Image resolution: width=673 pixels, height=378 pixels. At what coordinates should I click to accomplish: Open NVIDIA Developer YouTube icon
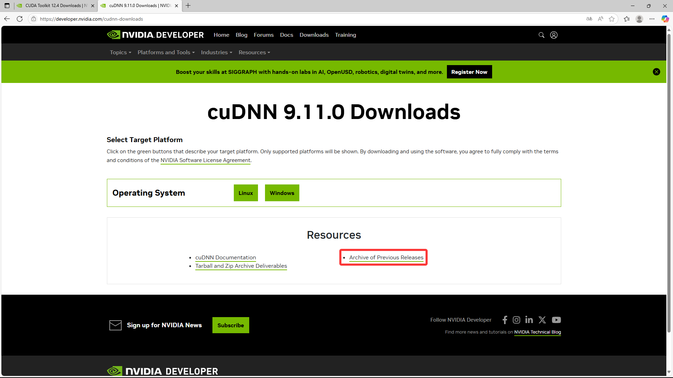tap(556, 320)
